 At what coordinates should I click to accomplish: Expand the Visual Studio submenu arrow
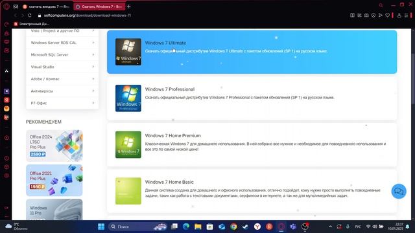coord(93,67)
